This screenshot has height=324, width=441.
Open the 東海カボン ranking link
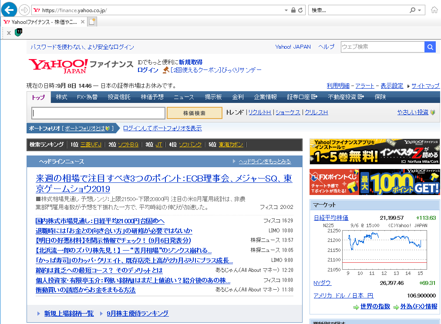pyautogui.click(x=231, y=145)
